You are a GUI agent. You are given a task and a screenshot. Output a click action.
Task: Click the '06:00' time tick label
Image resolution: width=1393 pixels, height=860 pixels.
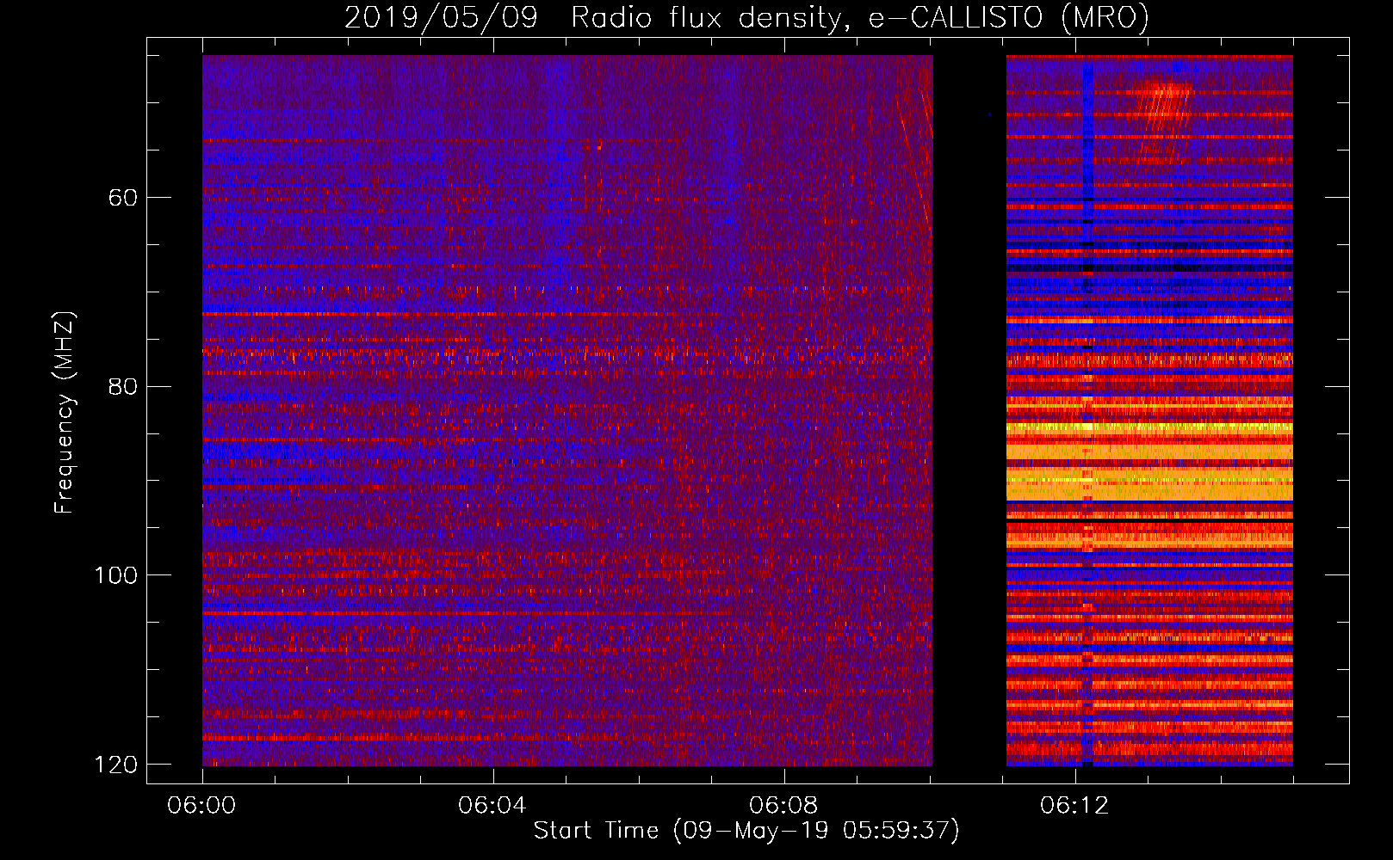coord(202,806)
